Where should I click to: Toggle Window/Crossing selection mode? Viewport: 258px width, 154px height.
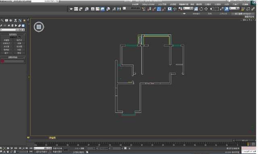(x=212, y=9)
